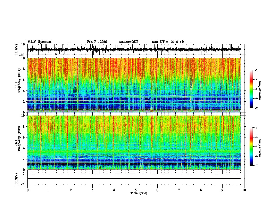Image resolution: width=275 pixels, height=213 pixels.
Task: Click time axis tick label '5'
Action: click(x=136, y=190)
